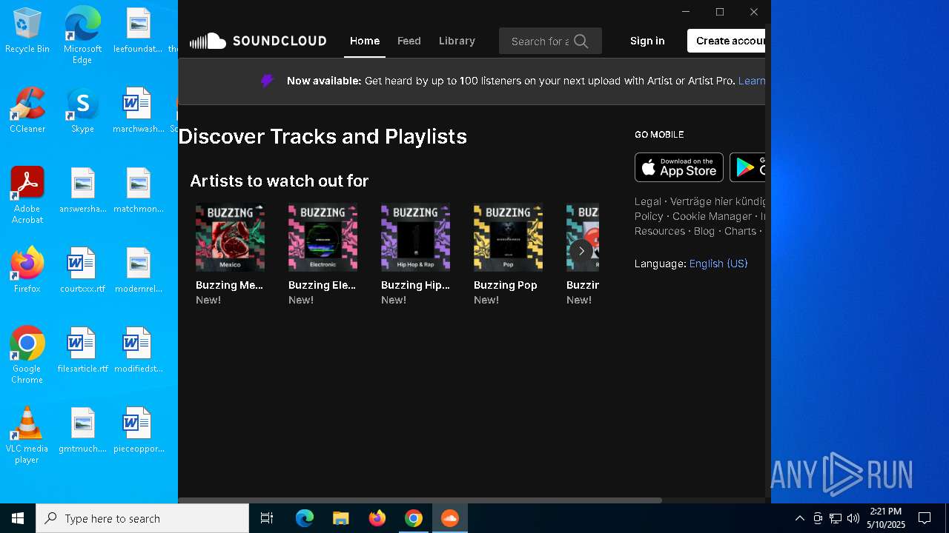The width and height of the screenshot is (949, 533).
Task: Open the VLC media player desktop shortcut
Action: pyautogui.click(x=27, y=435)
